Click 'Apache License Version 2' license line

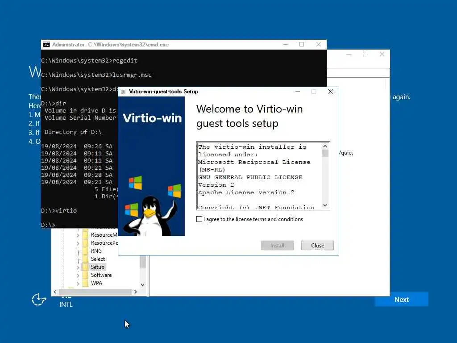pyautogui.click(x=246, y=192)
